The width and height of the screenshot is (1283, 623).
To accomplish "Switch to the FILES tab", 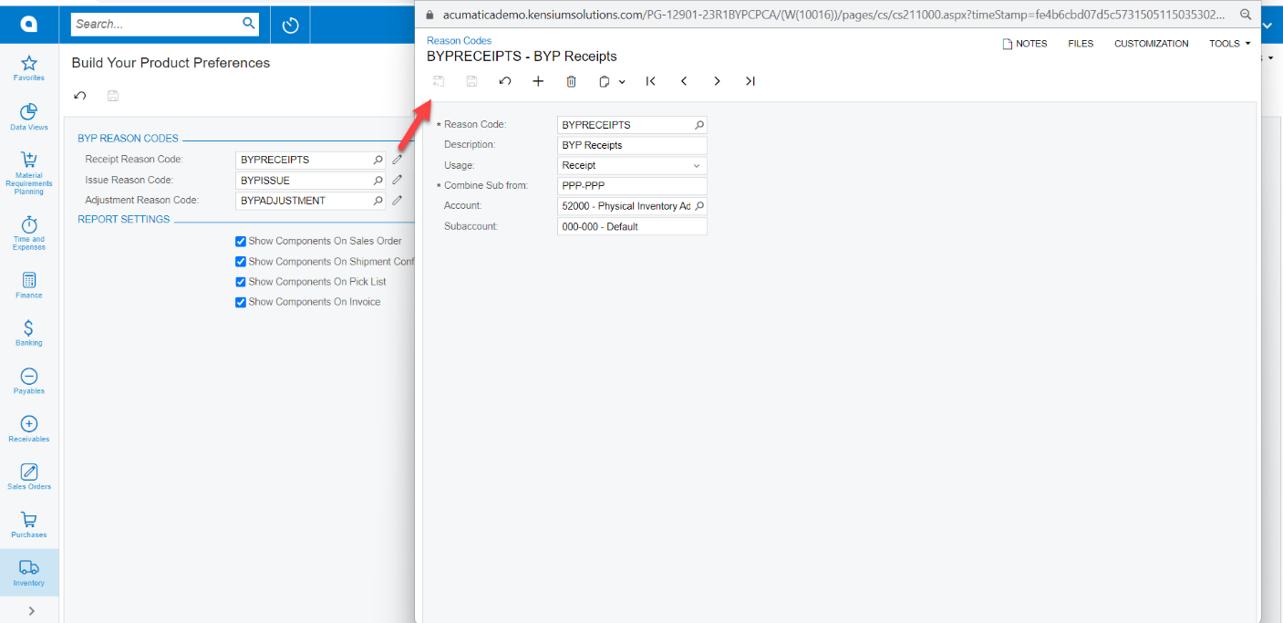I will click(1081, 43).
